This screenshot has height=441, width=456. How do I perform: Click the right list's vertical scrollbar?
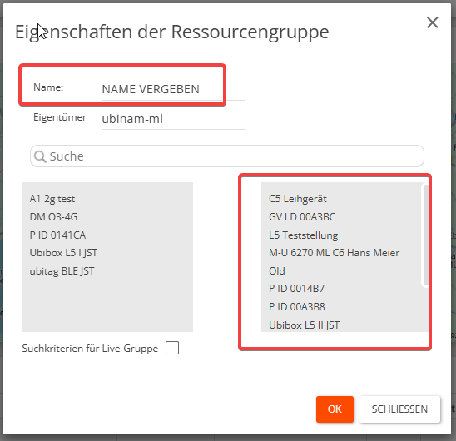click(x=425, y=235)
